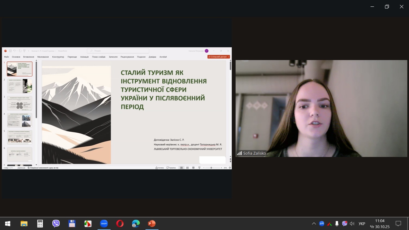The width and height of the screenshot is (409, 230).
Task: Click the Zoom app icon in the taskbar
Action: [104, 224]
